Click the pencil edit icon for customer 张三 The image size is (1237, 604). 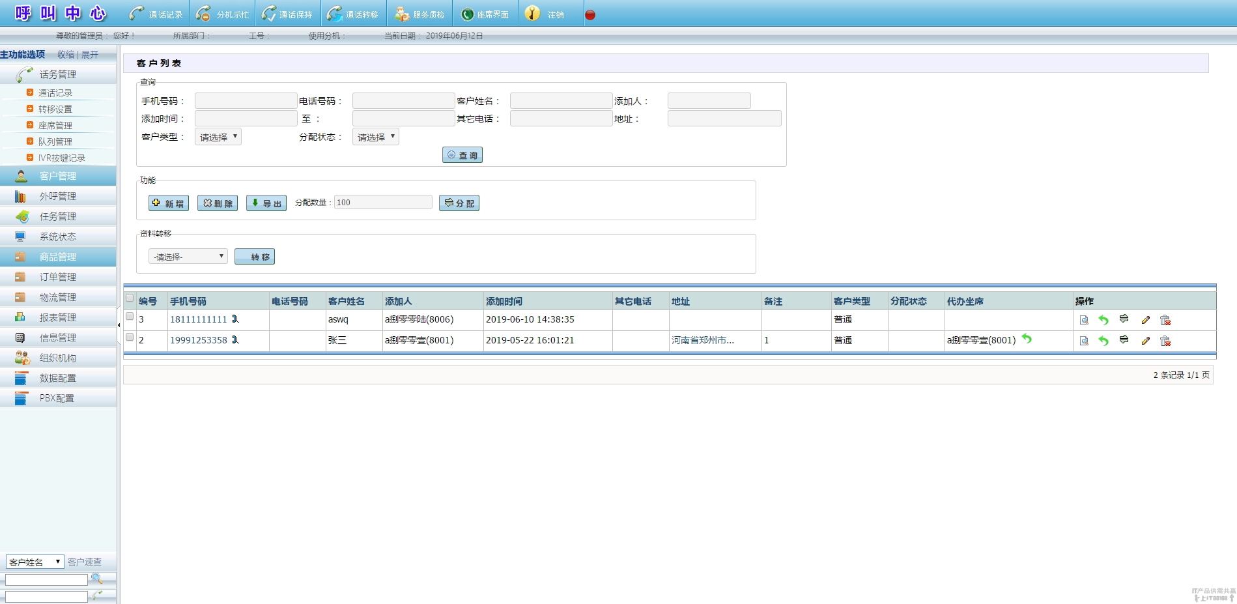pos(1145,341)
